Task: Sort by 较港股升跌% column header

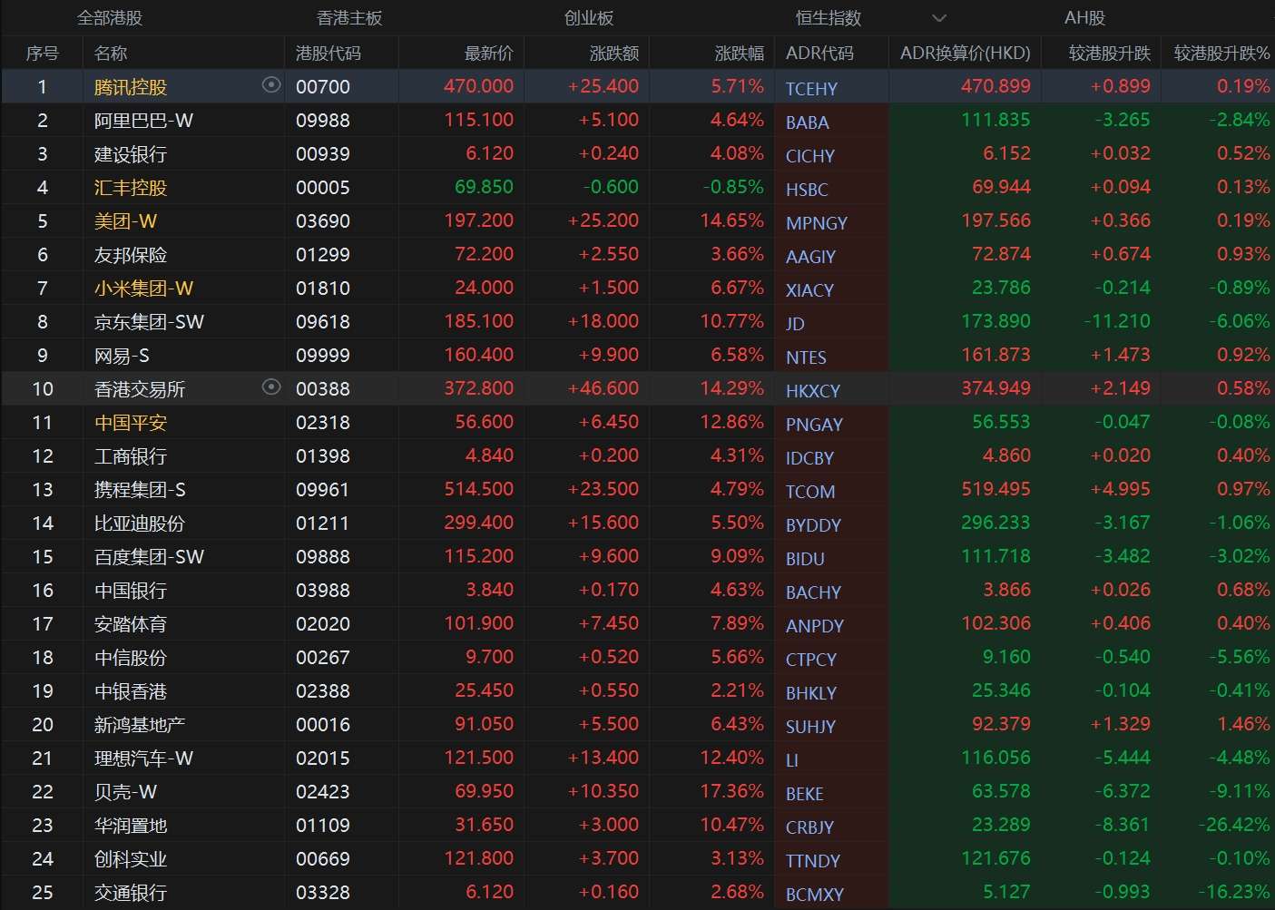Action: pos(1219,53)
